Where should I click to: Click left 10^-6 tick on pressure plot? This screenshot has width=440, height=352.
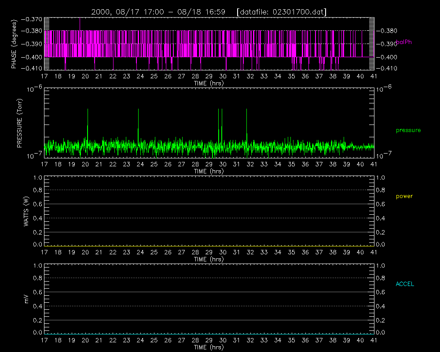pyautogui.click(x=35, y=89)
